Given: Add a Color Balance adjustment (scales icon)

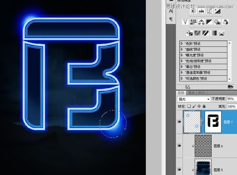Looking at the screenshot, I should tap(201, 22).
